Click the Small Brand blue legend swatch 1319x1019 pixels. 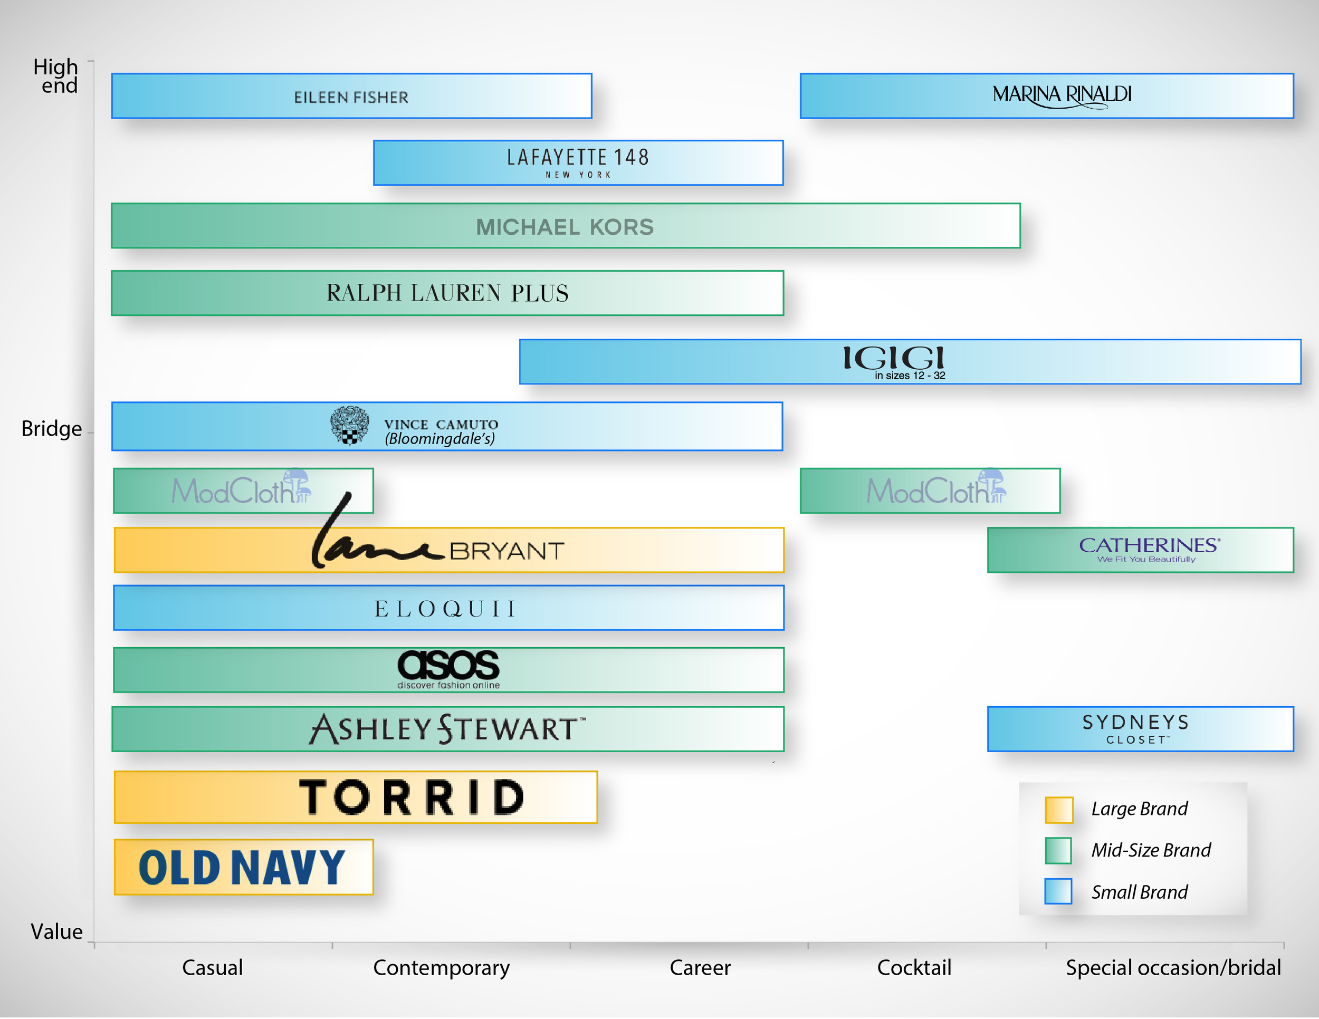pos(1059,891)
